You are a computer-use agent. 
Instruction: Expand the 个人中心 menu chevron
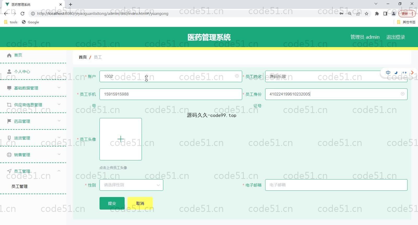(x=59, y=71)
